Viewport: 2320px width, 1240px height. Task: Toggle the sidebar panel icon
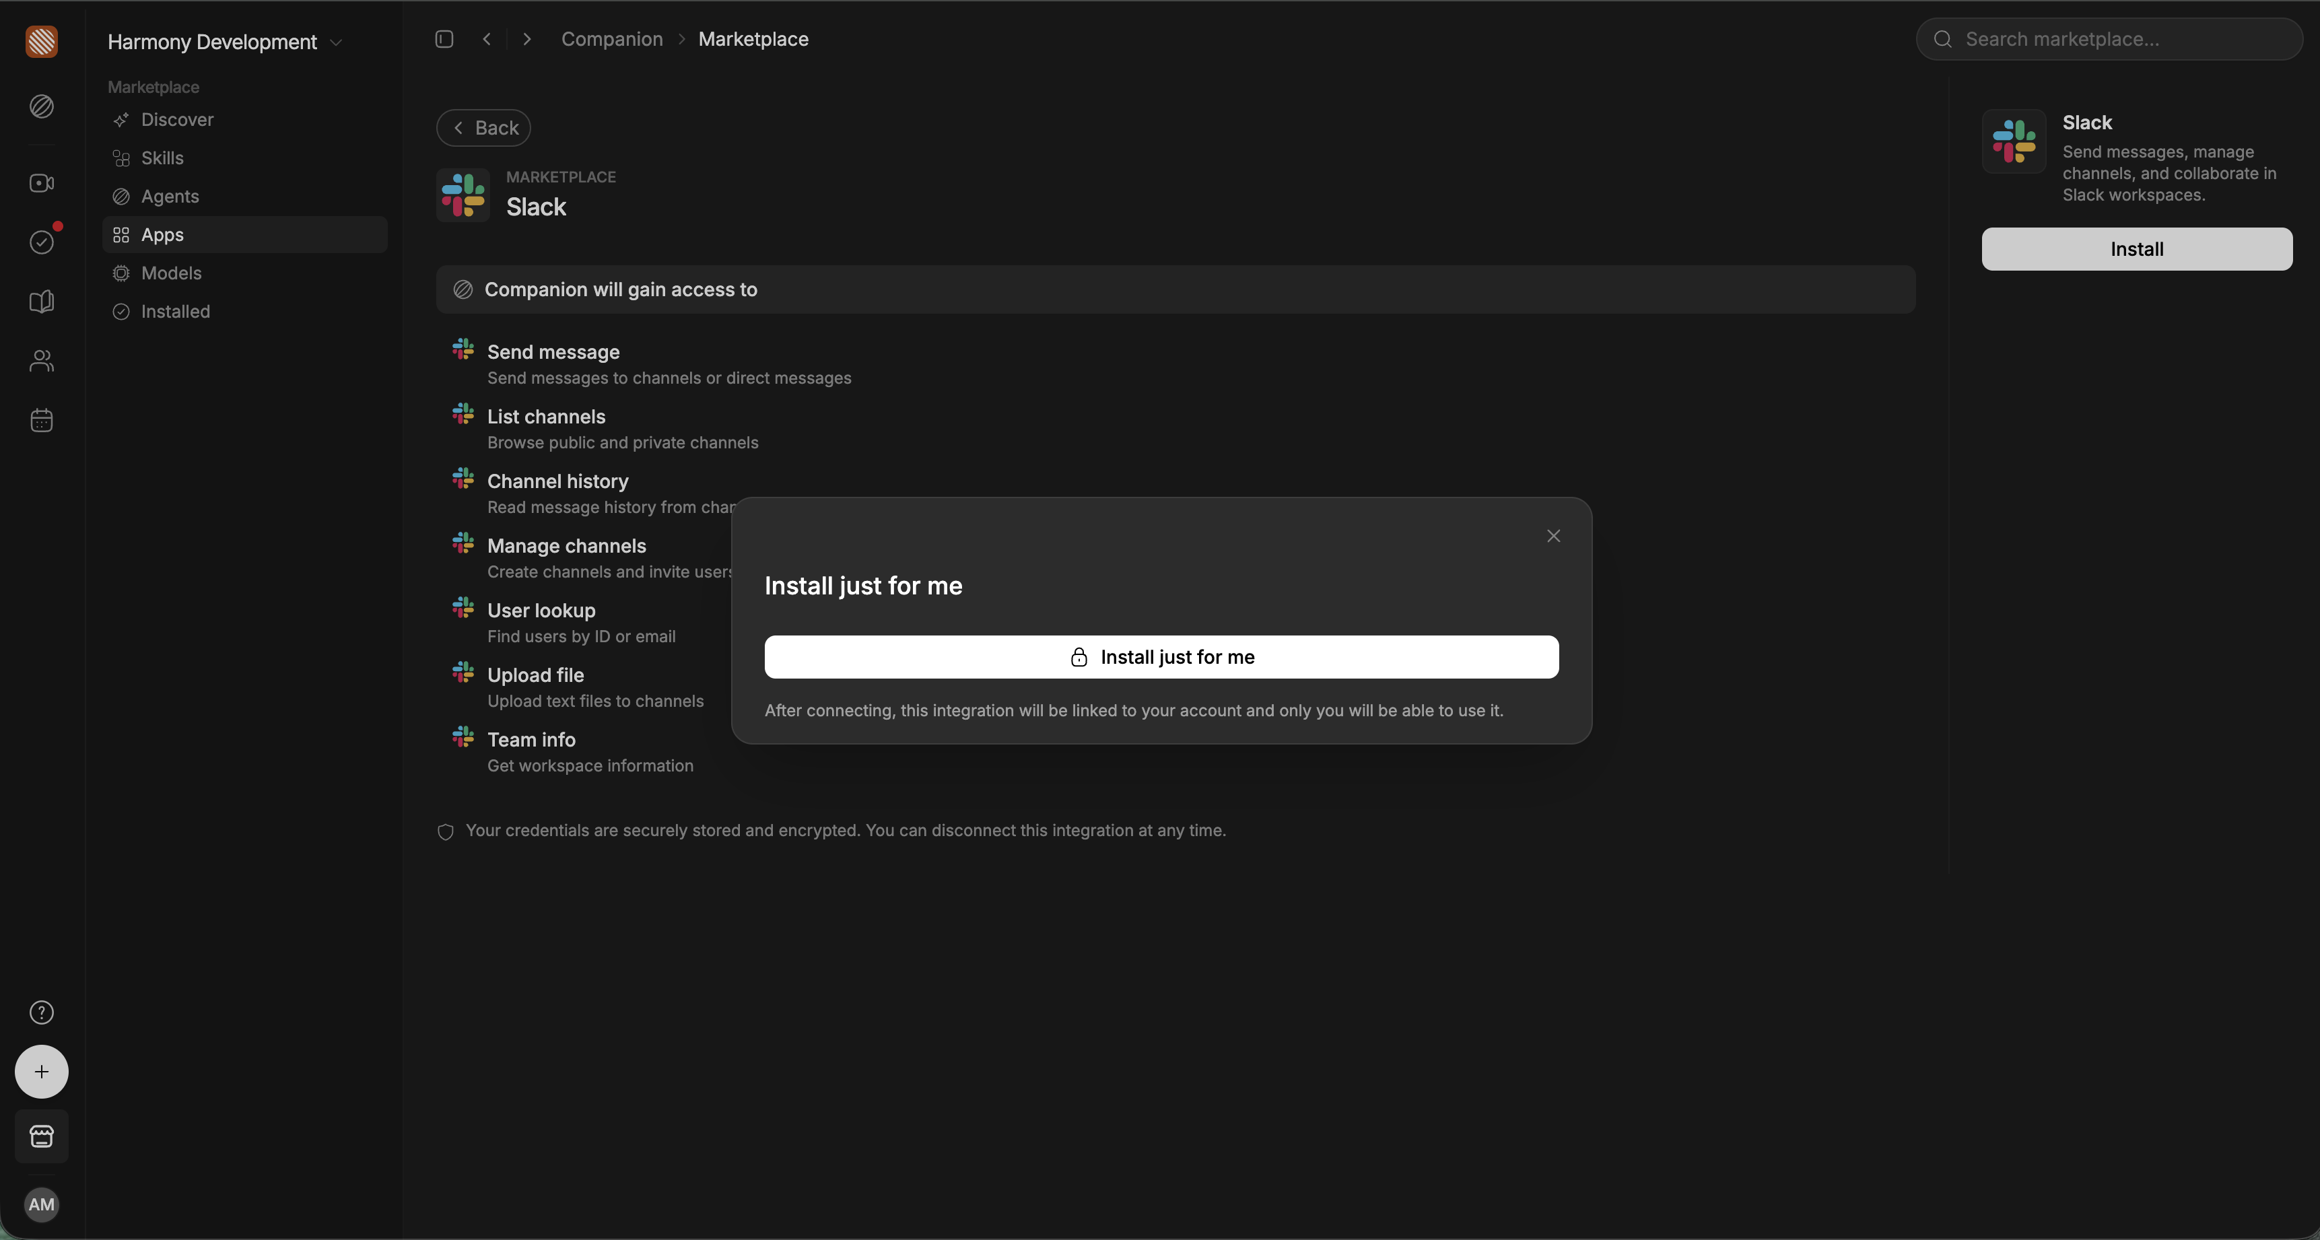444,39
